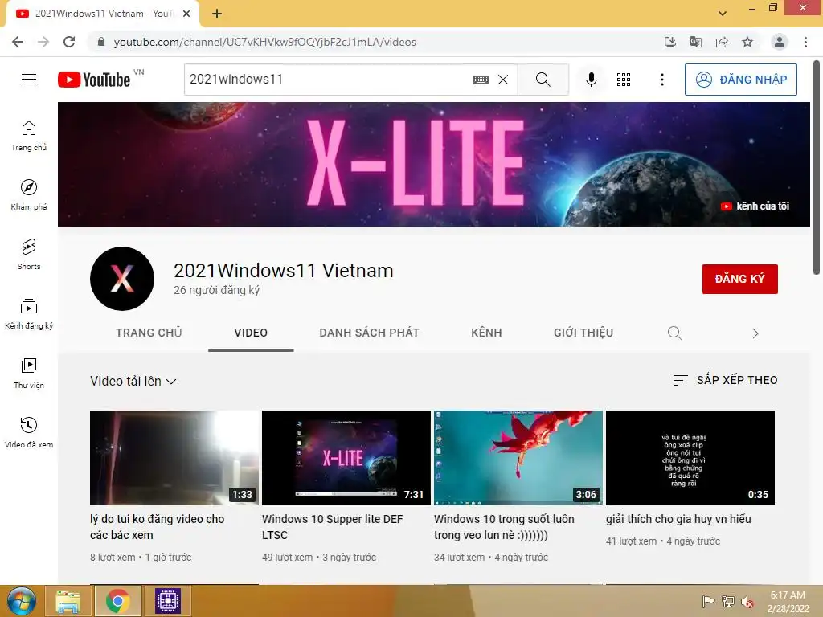Select the VIDEO channel tab

click(251, 333)
